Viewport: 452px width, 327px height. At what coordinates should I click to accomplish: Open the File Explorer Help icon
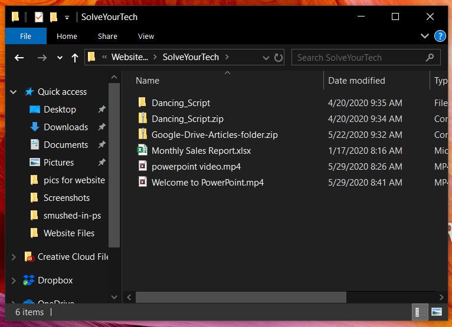[440, 36]
